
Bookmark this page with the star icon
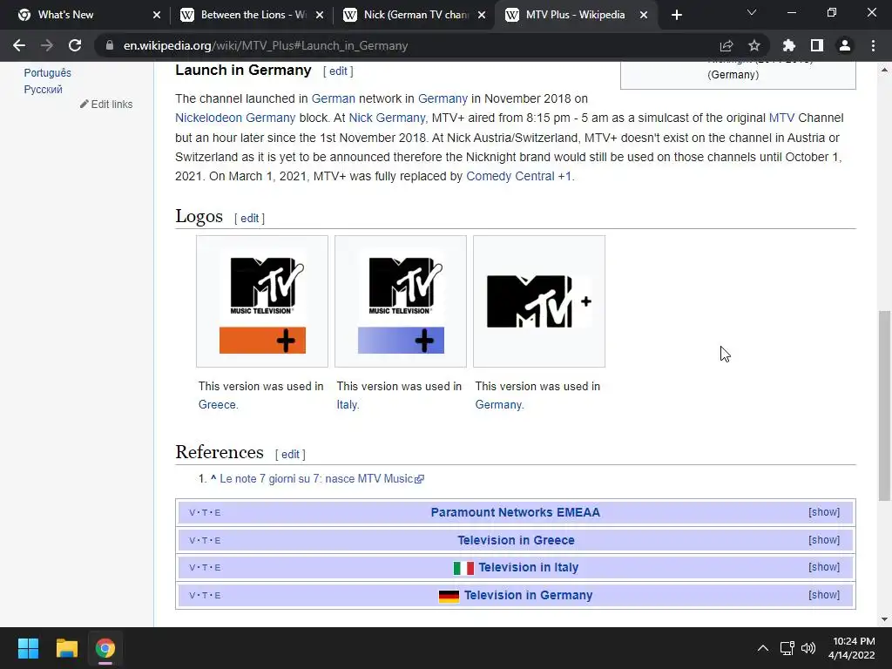tap(754, 45)
